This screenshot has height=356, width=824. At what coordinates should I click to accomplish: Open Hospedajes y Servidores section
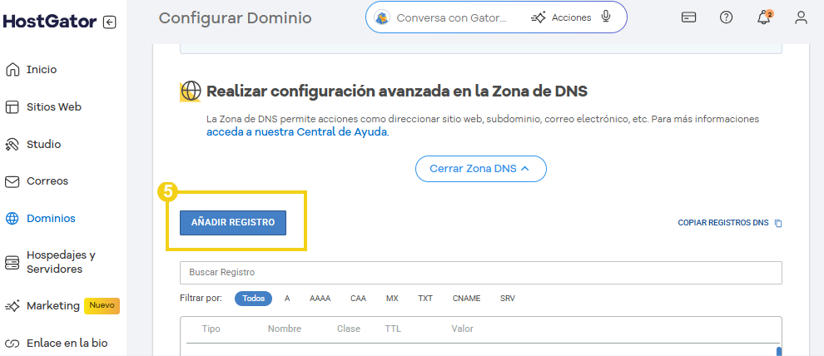pos(60,262)
